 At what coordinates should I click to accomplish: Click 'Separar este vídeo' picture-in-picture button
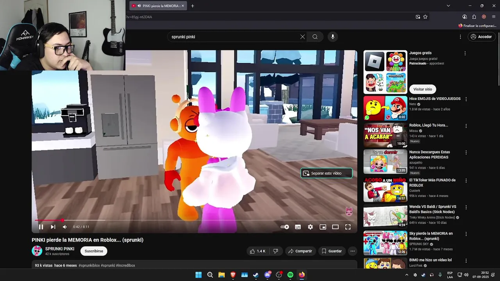(327, 173)
